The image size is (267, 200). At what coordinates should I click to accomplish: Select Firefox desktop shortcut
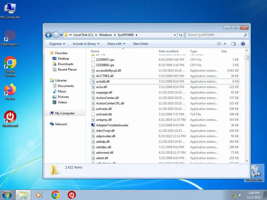pos(10,91)
